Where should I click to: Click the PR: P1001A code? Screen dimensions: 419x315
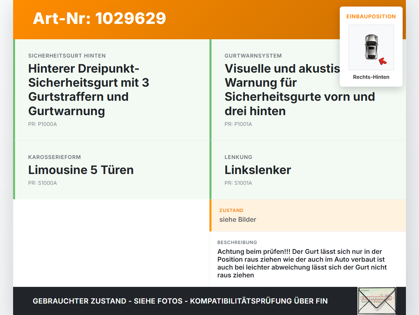[238, 124]
